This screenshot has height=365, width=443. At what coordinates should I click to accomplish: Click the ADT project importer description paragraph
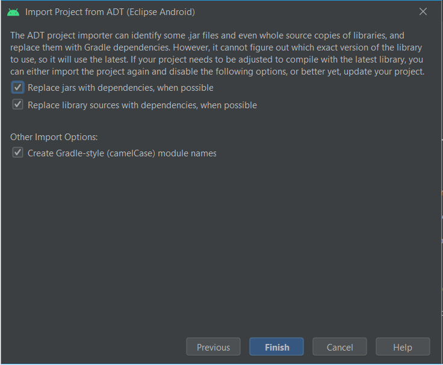pos(217,54)
